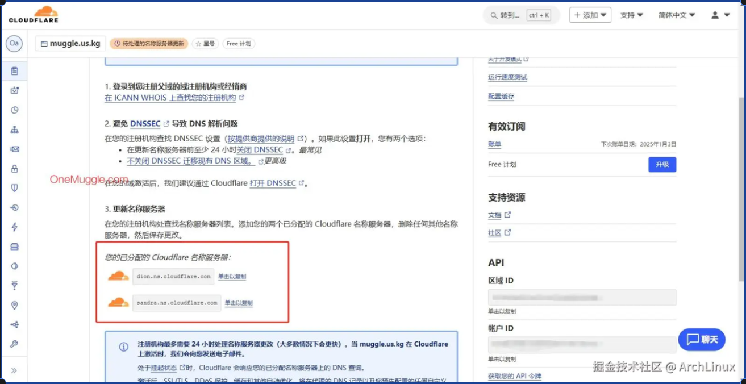The height and width of the screenshot is (384, 746).
Task: Click the 转到... search box
Action: click(521, 15)
